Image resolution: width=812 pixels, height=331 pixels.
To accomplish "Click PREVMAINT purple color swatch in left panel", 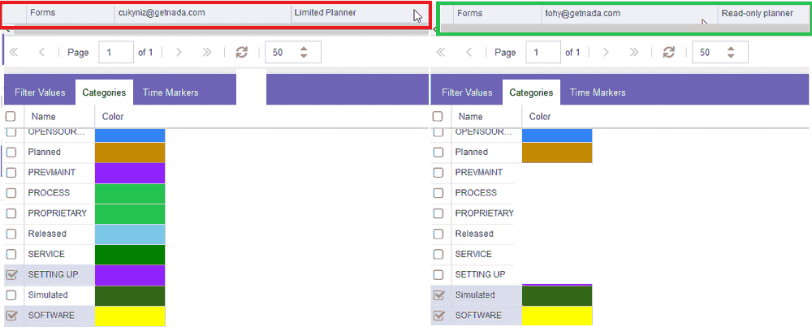I will tap(130, 173).
